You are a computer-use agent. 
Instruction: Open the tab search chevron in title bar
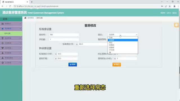point(162,2)
